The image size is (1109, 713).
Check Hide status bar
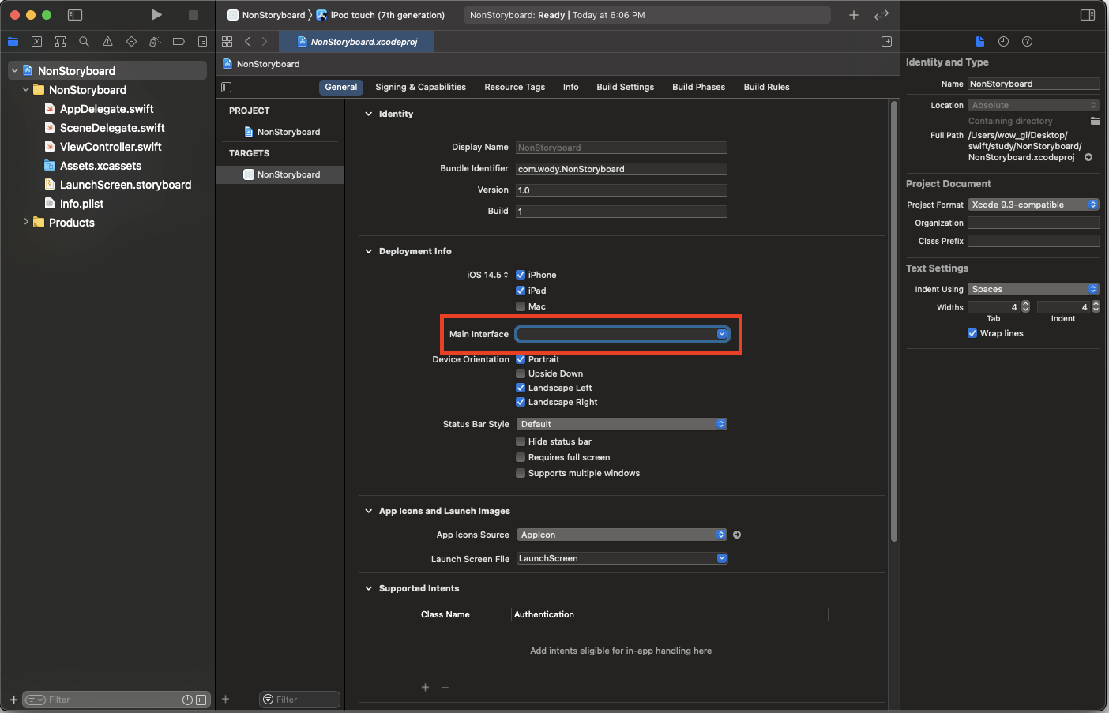(x=521, y=441)
